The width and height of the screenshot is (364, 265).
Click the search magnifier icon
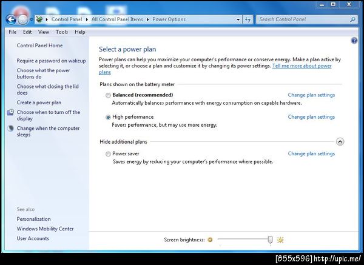353,19
